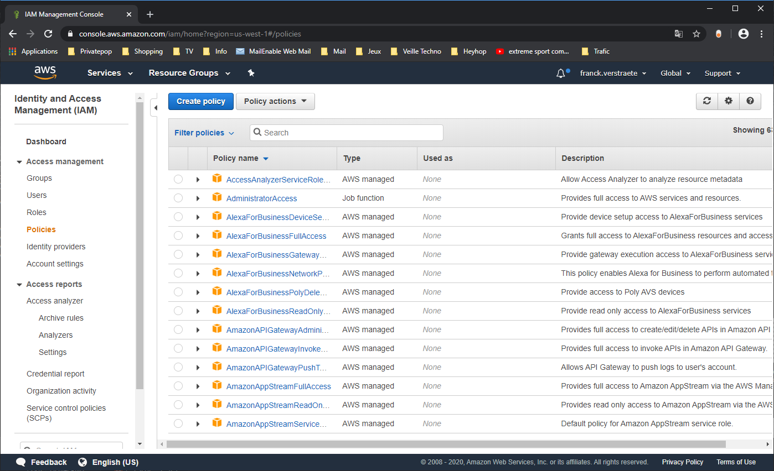
Task: Open the AmazonAppStreamReadOnly policy link
Action: (278, 405)
